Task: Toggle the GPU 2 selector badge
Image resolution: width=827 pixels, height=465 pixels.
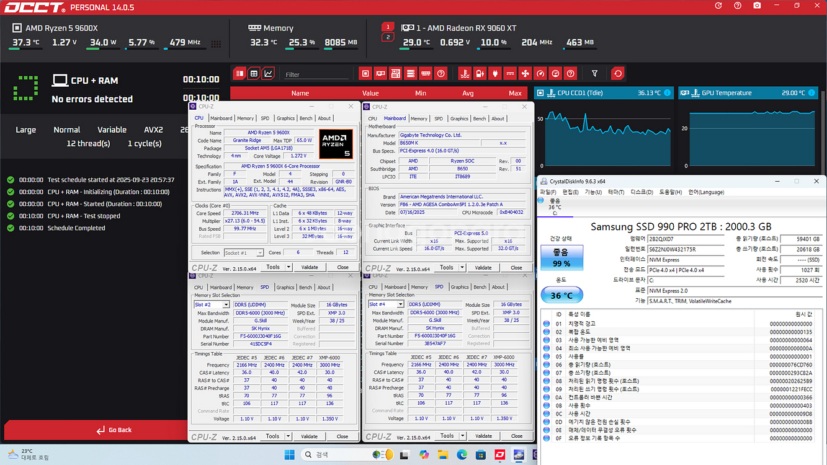Action: [387, 37]
